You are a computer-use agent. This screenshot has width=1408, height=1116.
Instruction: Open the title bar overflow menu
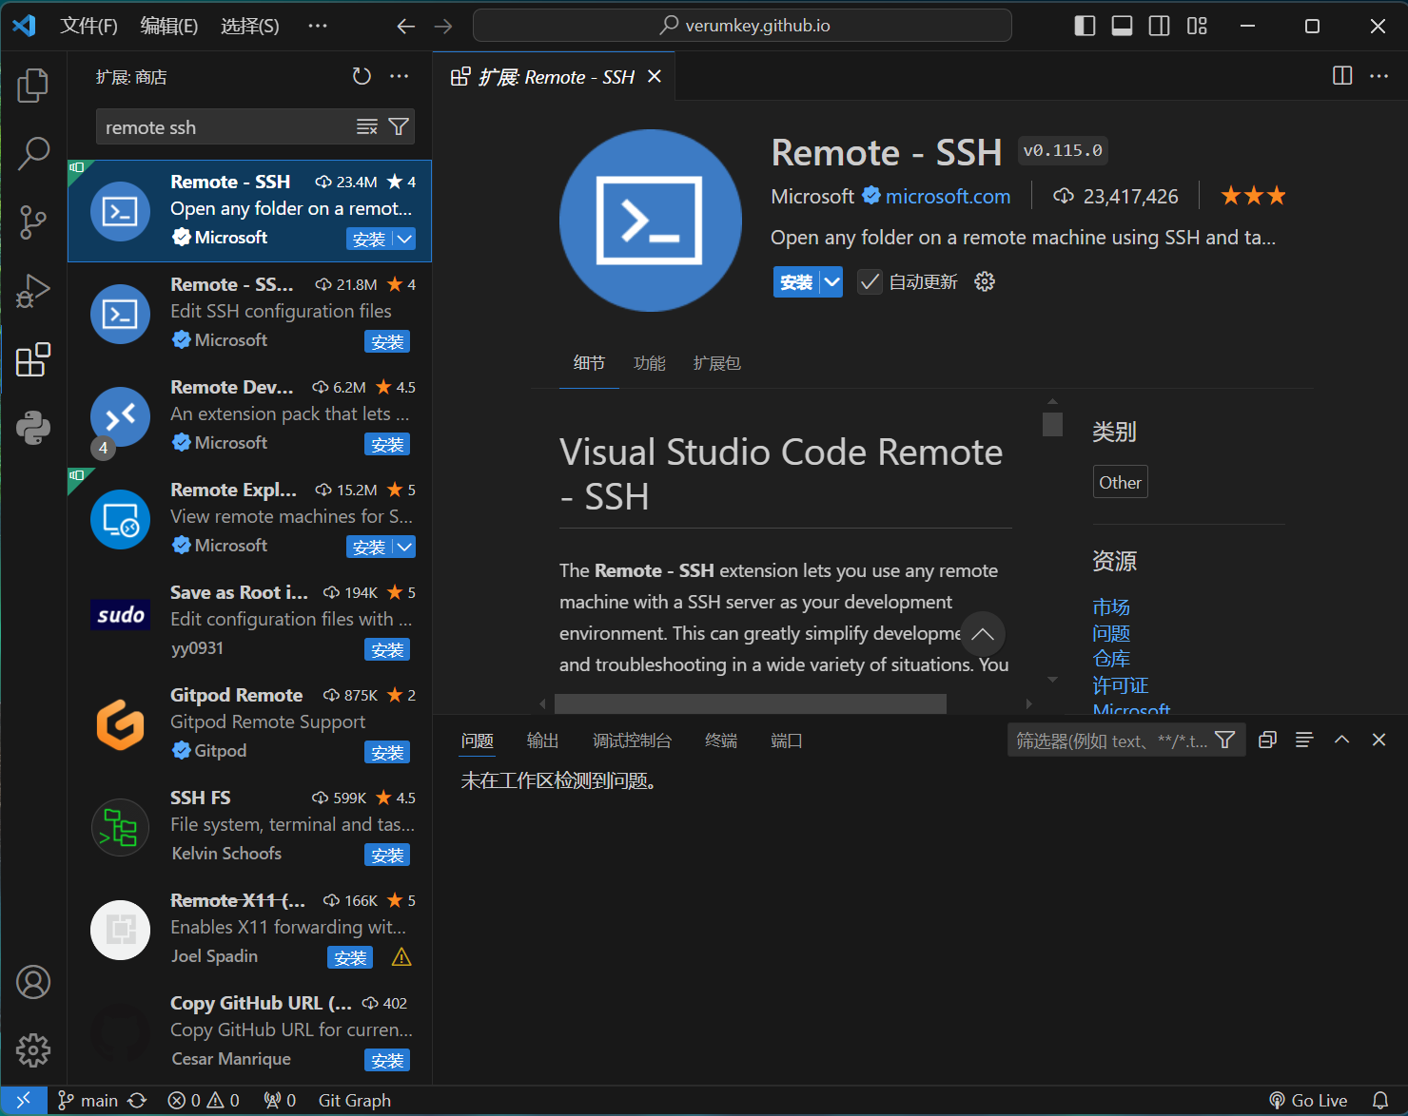click(318, 26)
